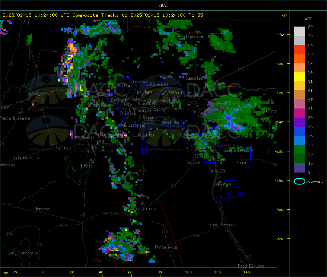Screen dimensions: 327x277
Task: Click the 'L_Malvinas' place label
Action: point(143,135)
